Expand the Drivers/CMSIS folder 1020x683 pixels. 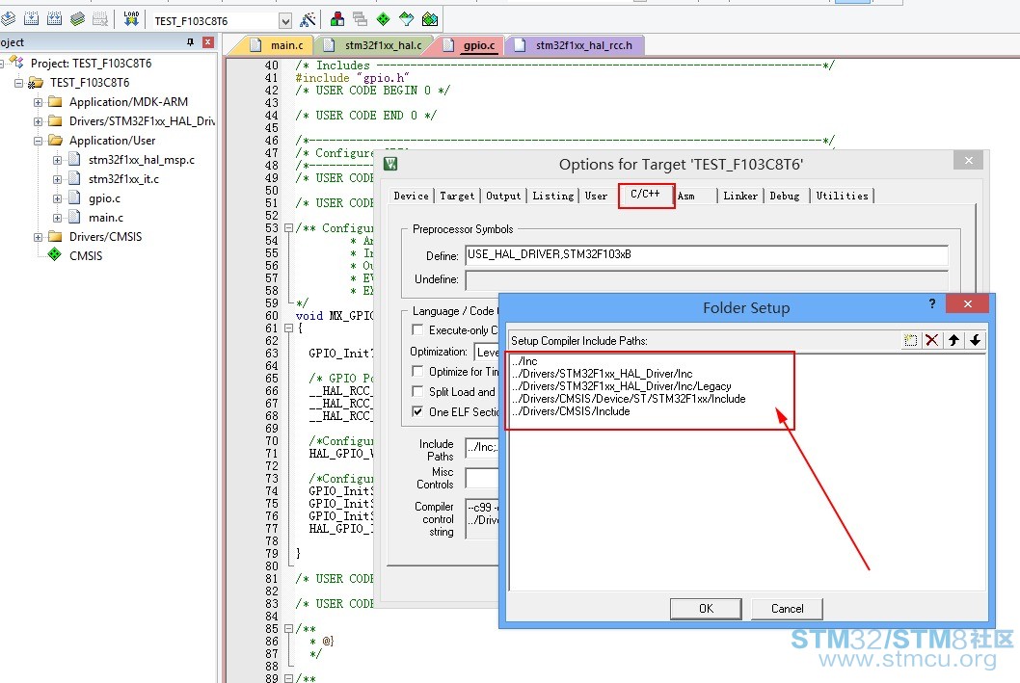coord(38,237)
